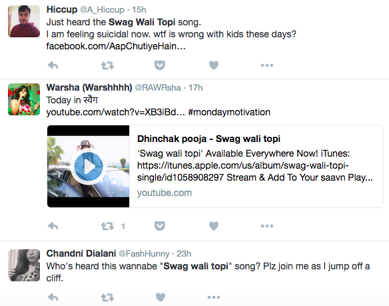Open more menu on Warsha's tweet
The width and height of the screenshot is (389, 306).
pyautogui.click(x=267, y=226)
